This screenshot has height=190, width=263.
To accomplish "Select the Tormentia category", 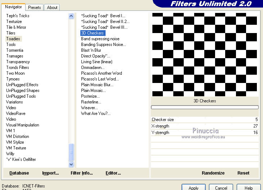I will click(x=15, y=50).
